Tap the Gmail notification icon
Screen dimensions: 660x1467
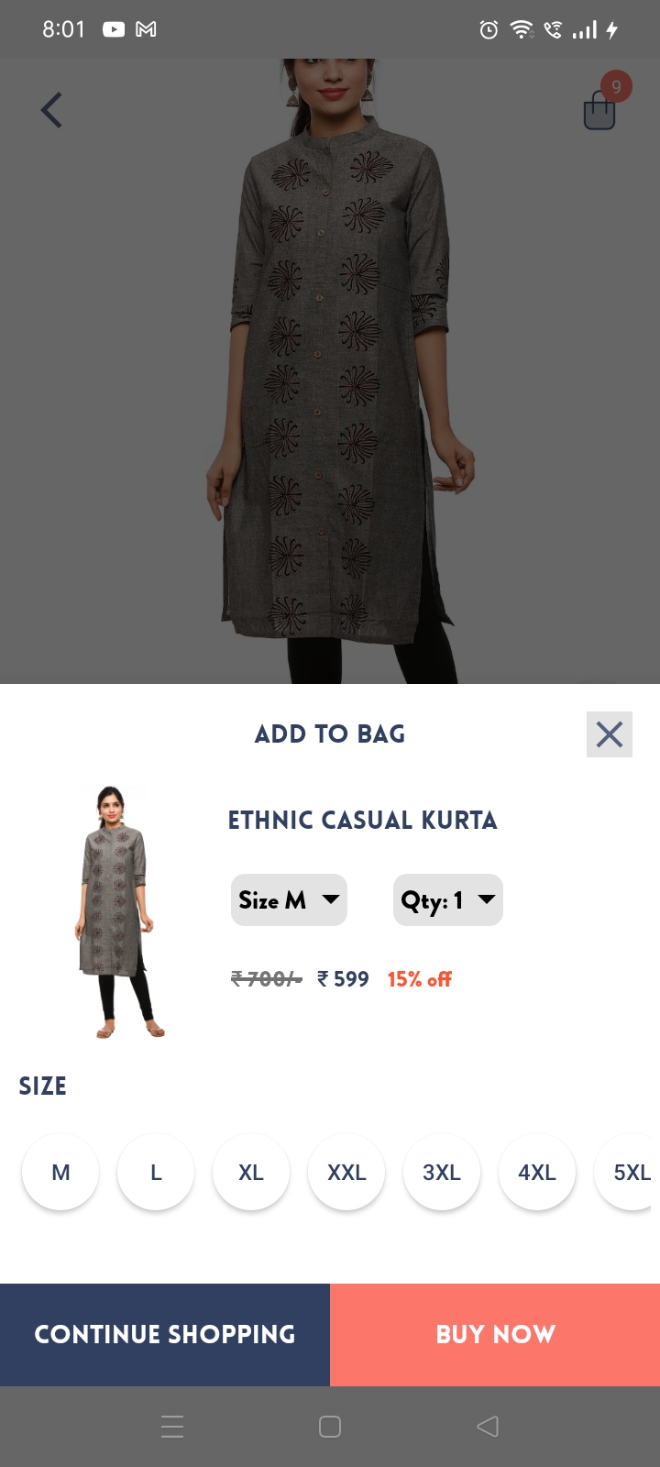point(146,29)
